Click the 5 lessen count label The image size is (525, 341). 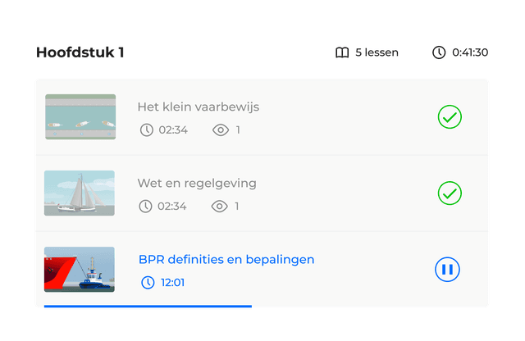(377, 52)
